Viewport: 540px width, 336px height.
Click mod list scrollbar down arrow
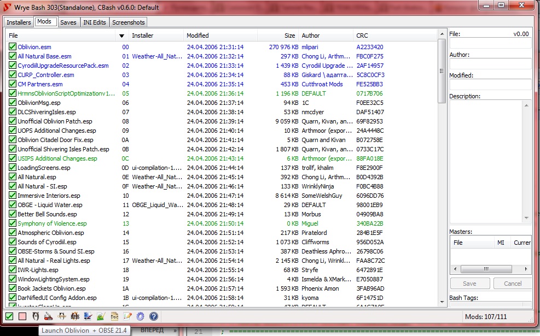tap(442, 302)
